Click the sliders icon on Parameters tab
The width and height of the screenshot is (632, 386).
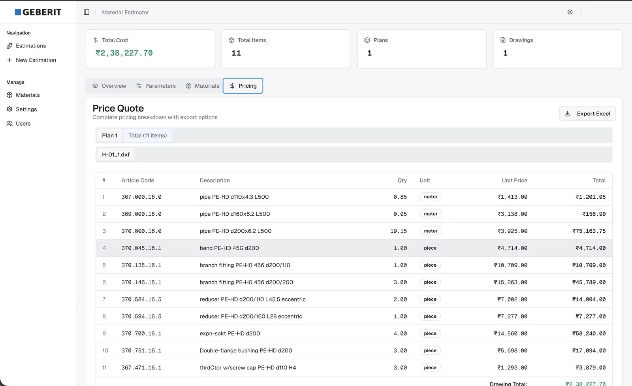pos(139,86)
